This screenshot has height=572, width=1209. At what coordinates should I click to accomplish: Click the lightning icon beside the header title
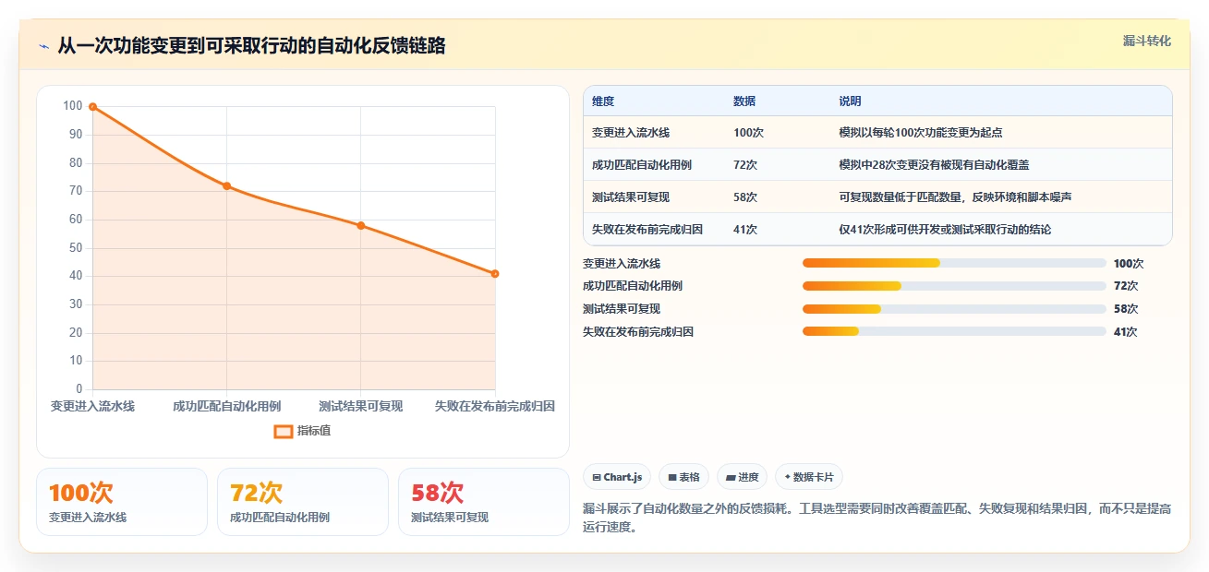[x=43, y=46]
